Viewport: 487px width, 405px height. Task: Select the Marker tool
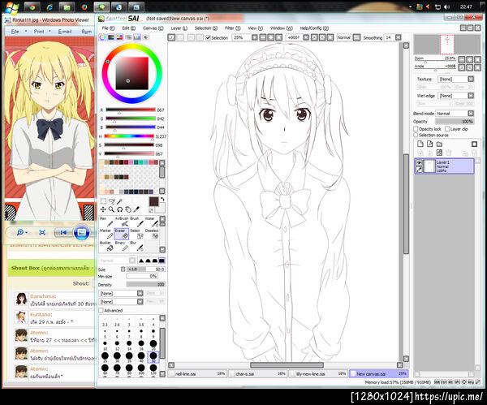[106, 234]
